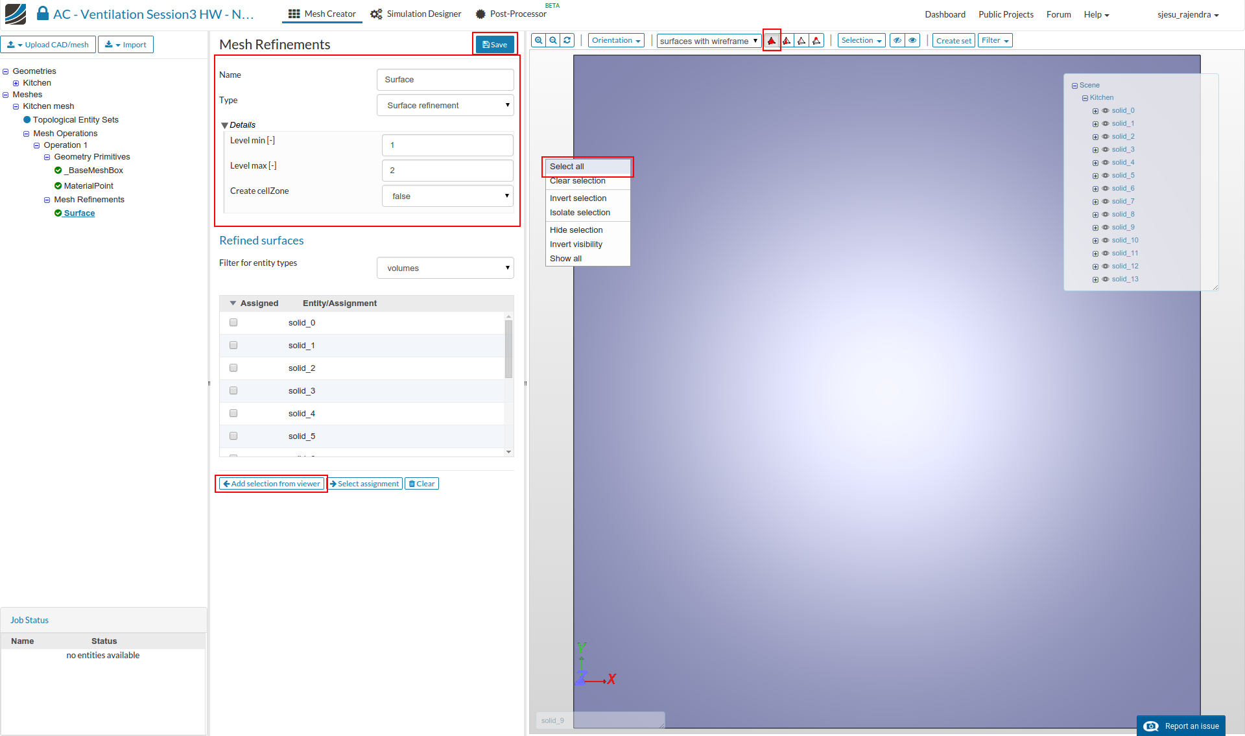Click Add selection from viewer button
The width and height of the screenshot is (1245, 736).
pyautogui.click(x=271, y=484)
